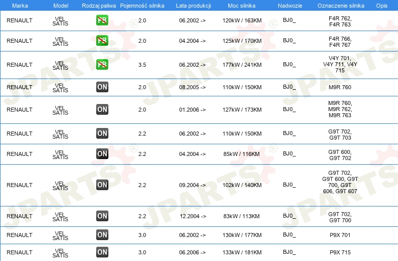Click engine codes V4Y 701, V4Y 711, V4Y 715

tap(340, 64)
